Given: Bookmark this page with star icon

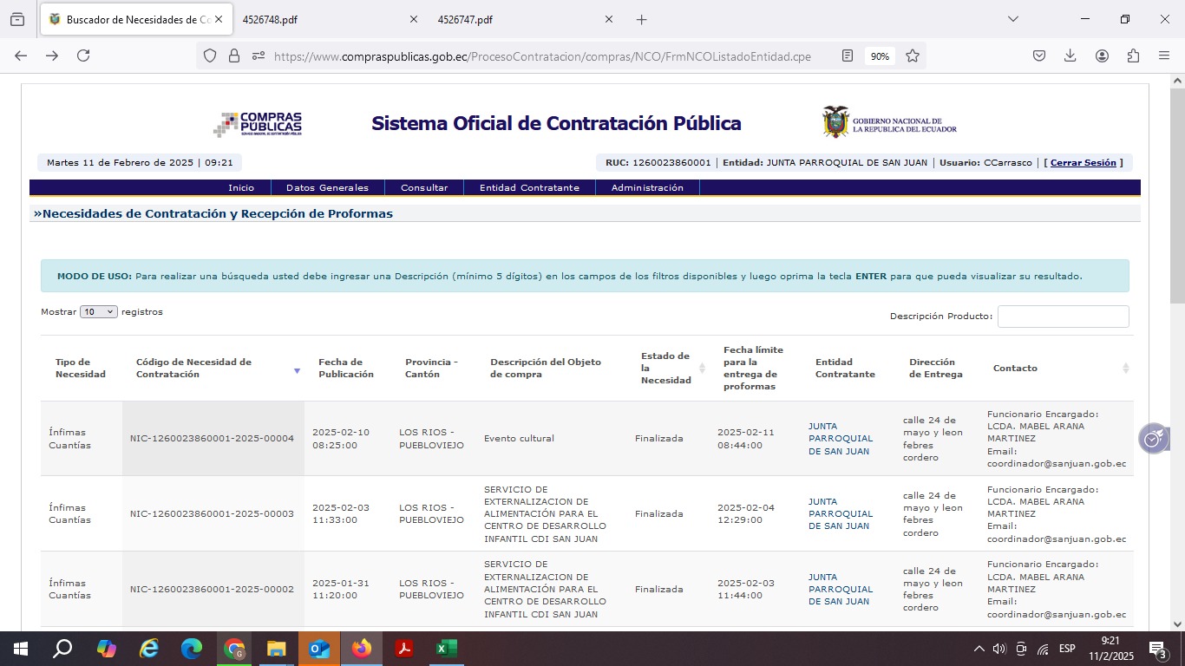Looking at the screenshot, I should [913, 55].
